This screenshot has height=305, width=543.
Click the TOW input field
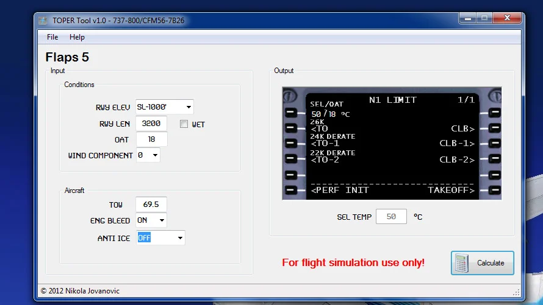pos(151,204)
